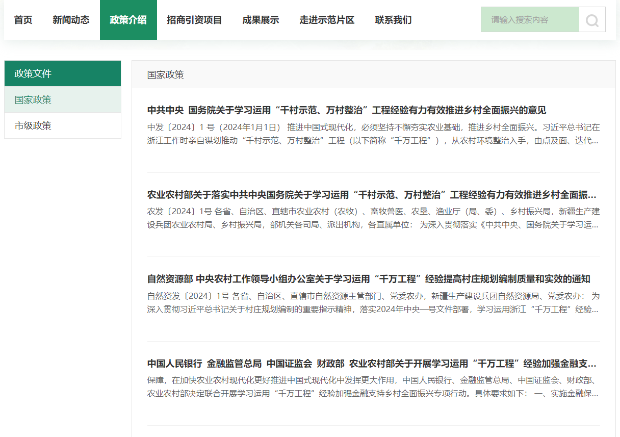Open the 联系我们 menu item
Viewport: 620px width, 437px height.
click(393, 20)
